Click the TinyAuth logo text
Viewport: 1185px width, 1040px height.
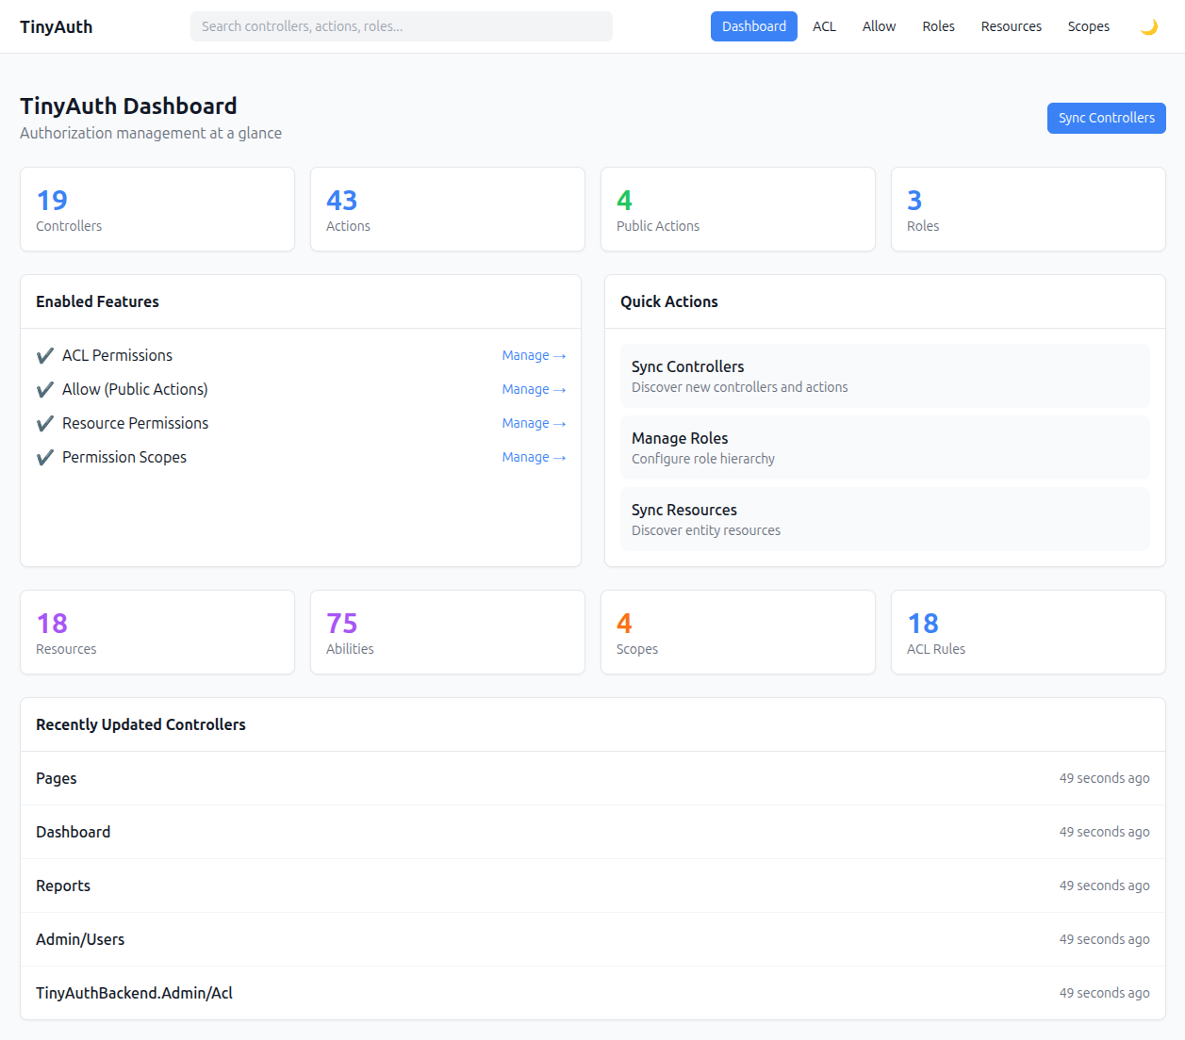57,26
